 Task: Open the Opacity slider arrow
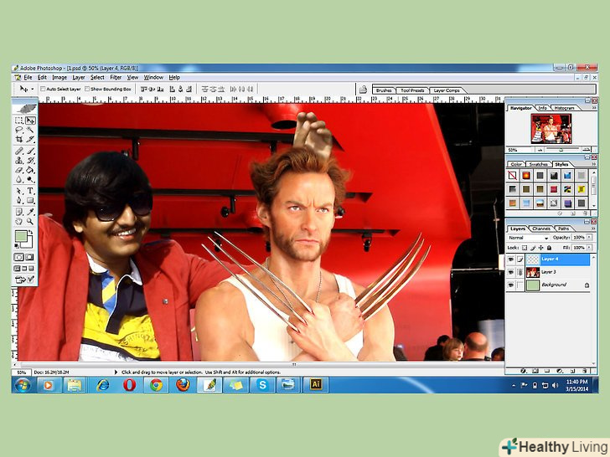(589, 238)
